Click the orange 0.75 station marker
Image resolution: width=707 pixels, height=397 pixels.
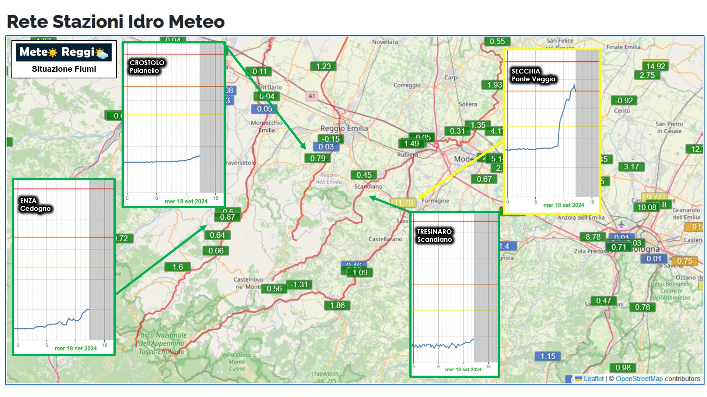684,261
